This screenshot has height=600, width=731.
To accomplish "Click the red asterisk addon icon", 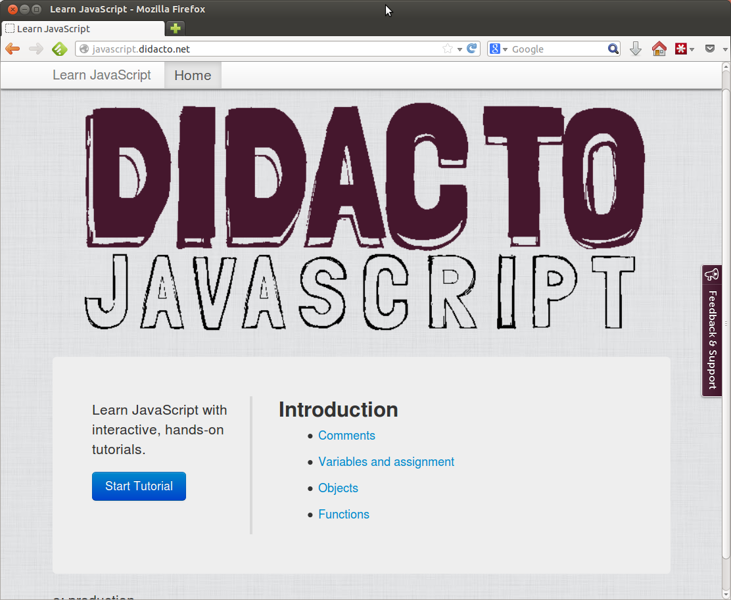I will [x=680, y=49].
